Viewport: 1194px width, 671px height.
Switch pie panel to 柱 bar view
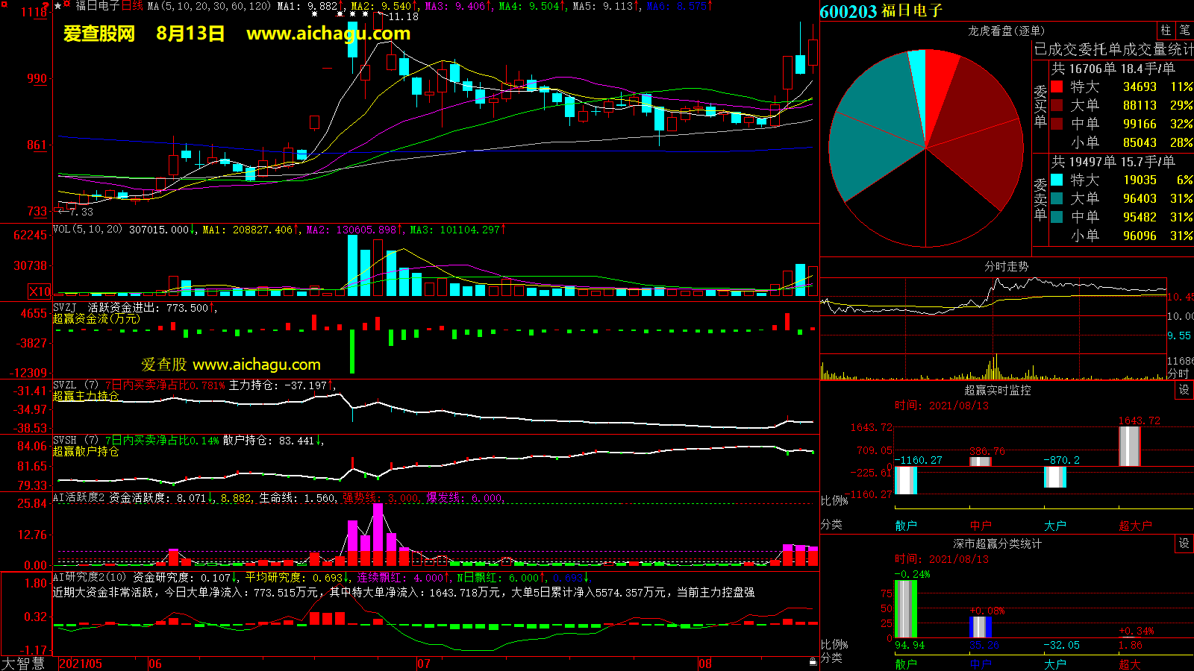point(1166,31)
